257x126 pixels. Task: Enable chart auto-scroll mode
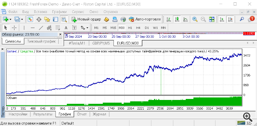[x=222, y=19]
